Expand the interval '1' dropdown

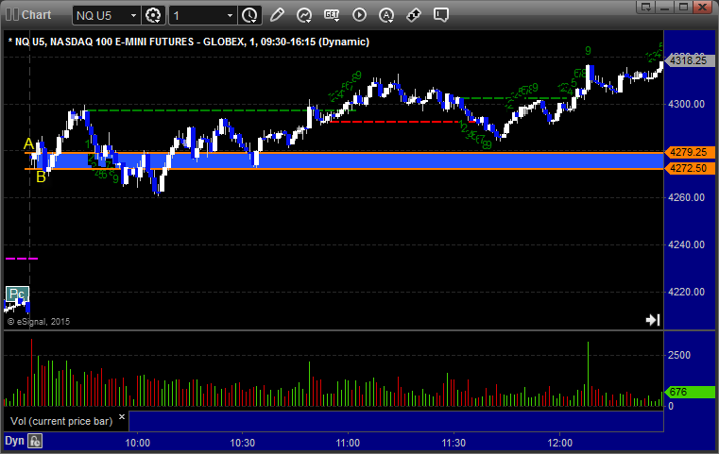tap(231, 16)
